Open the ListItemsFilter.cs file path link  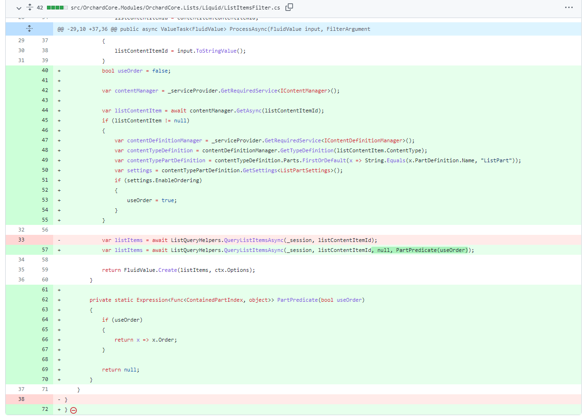pyautogui.click(x=175, y=8)
